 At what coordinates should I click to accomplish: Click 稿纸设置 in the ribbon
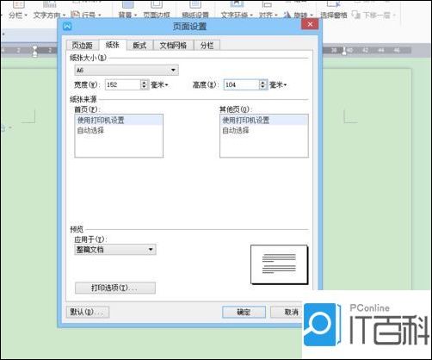tap(195, 15)
